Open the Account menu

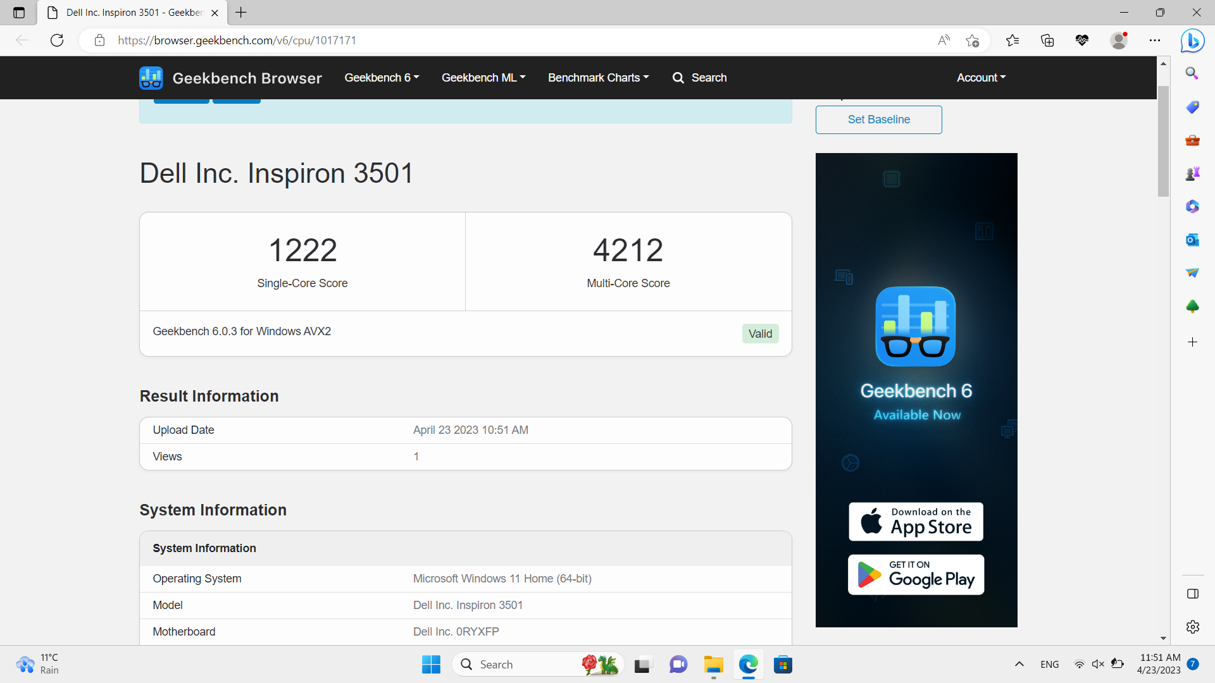pos(981,78)
